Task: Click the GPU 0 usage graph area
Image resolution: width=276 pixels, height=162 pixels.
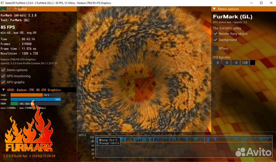Action: point(184,146)
